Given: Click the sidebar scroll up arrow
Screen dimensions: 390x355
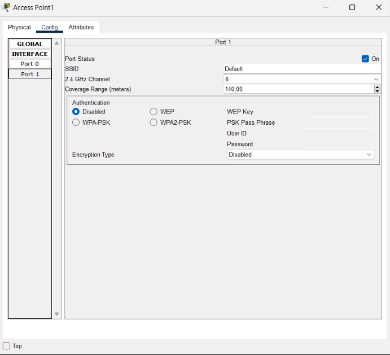Looking at the screenshot, I should [56, 43].
